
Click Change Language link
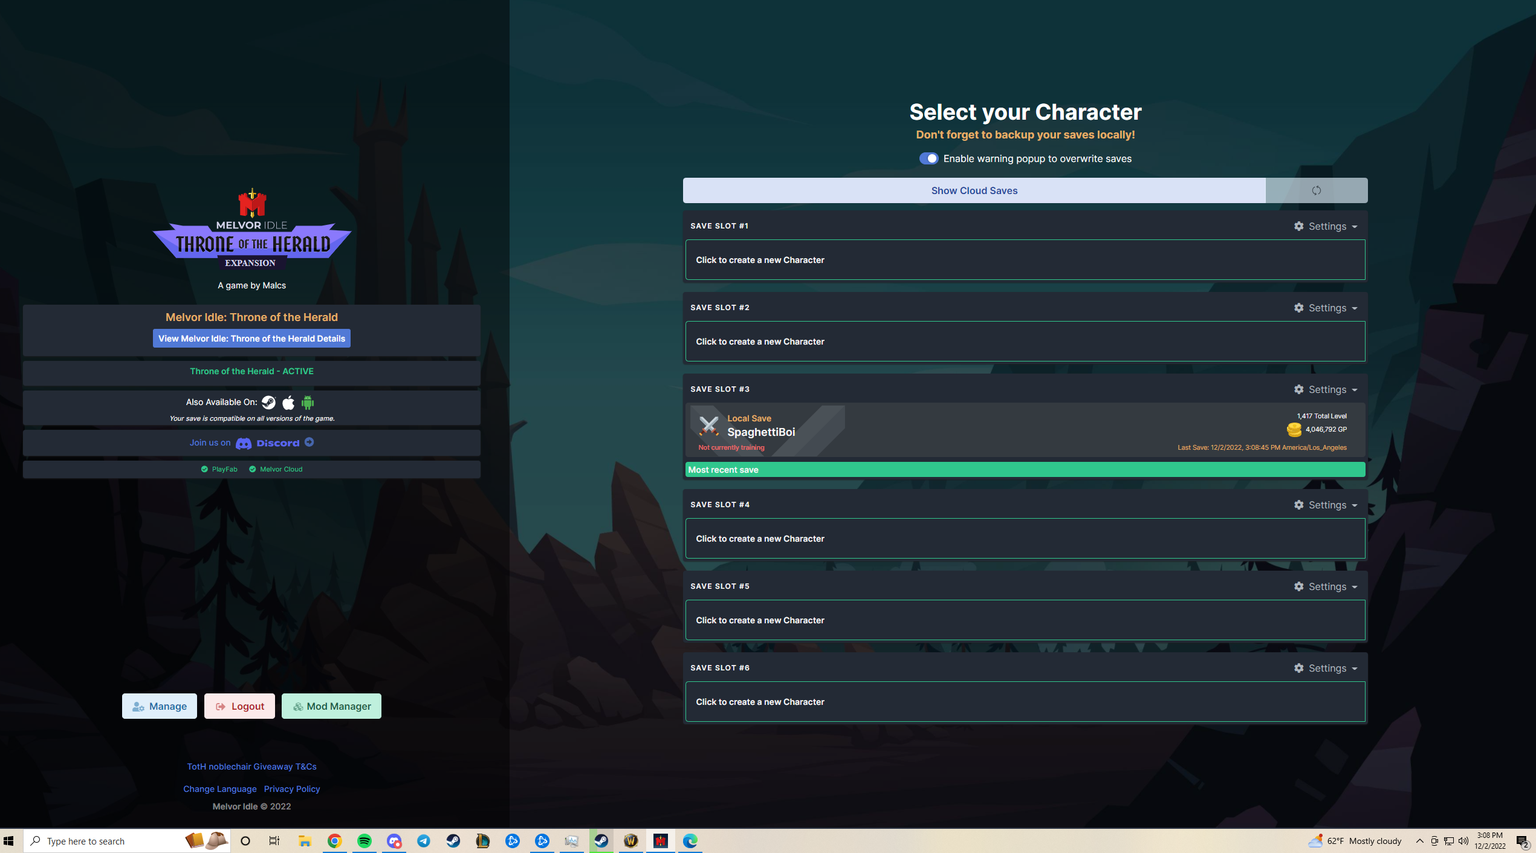tap(219, 789)
